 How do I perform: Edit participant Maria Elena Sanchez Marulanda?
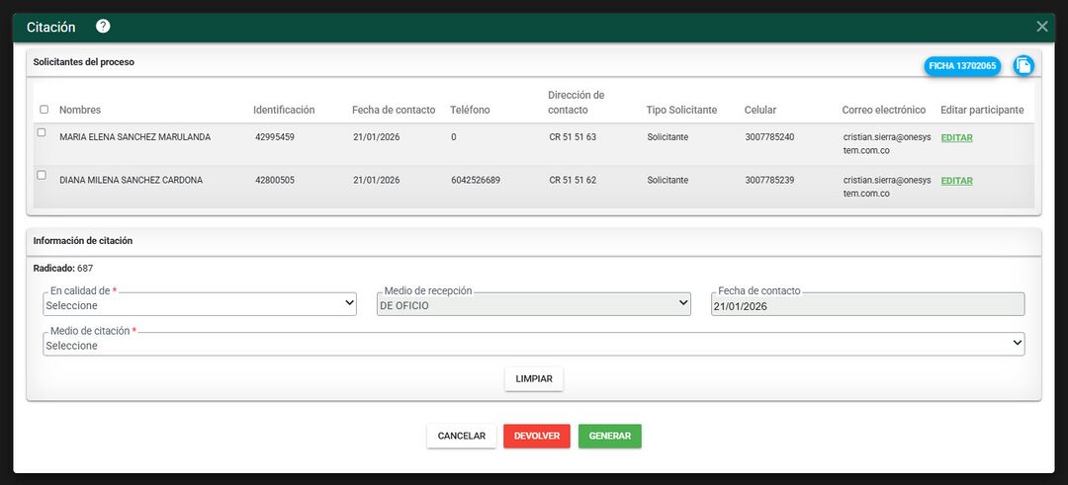956,138
